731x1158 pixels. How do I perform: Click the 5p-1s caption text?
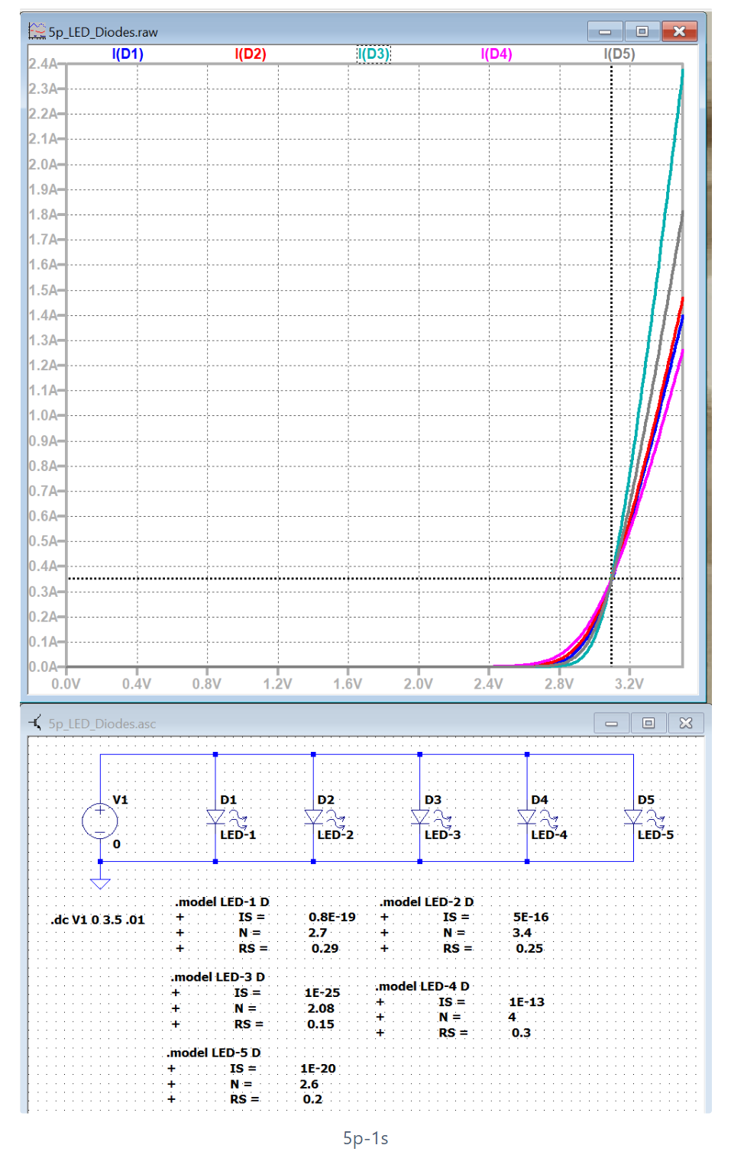point(366,1138)
